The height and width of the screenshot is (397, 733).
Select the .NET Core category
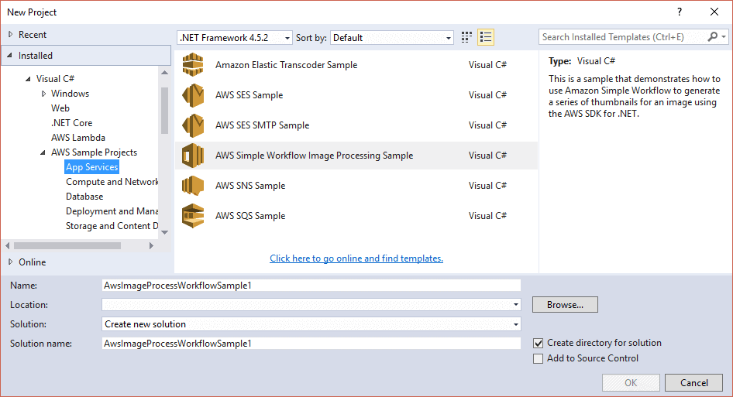point(71,123)
